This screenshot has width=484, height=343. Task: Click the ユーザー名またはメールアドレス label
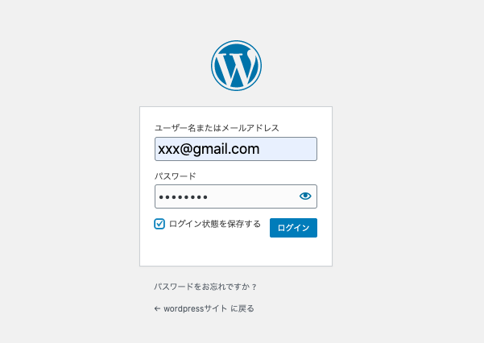pyautogui.click(x=217, y=128)
